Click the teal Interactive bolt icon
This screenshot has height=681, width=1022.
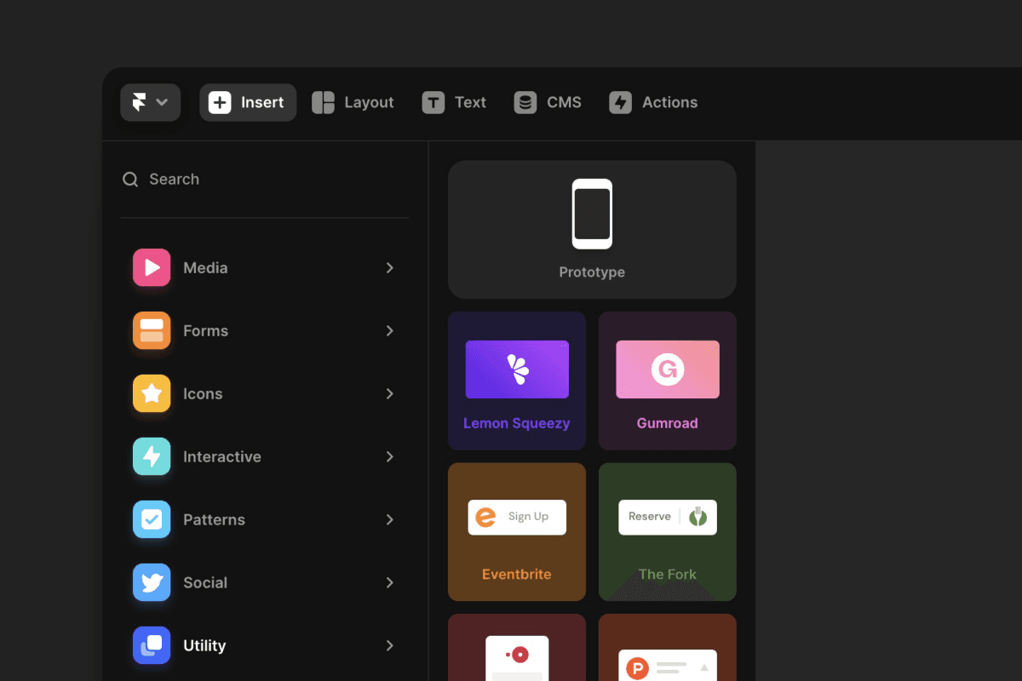pyautogui.click(x=152, y=456)
